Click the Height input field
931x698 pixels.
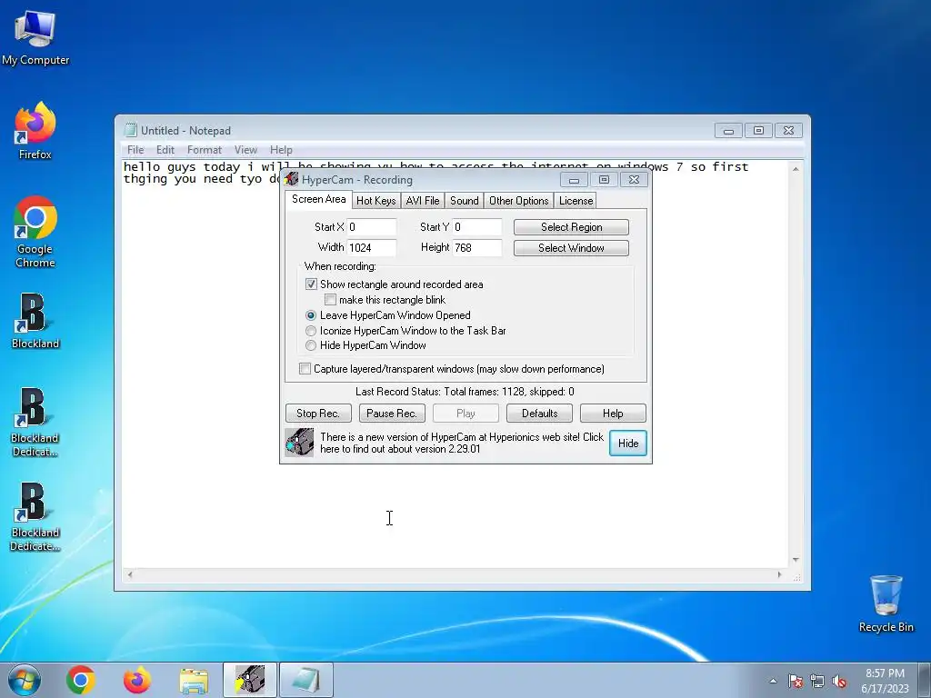point(477,247)
